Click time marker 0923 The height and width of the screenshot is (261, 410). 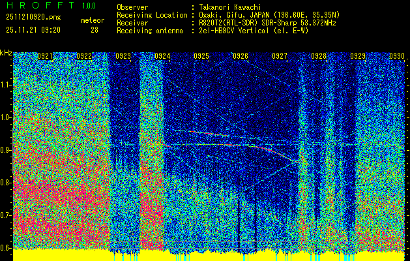(123, 55)
